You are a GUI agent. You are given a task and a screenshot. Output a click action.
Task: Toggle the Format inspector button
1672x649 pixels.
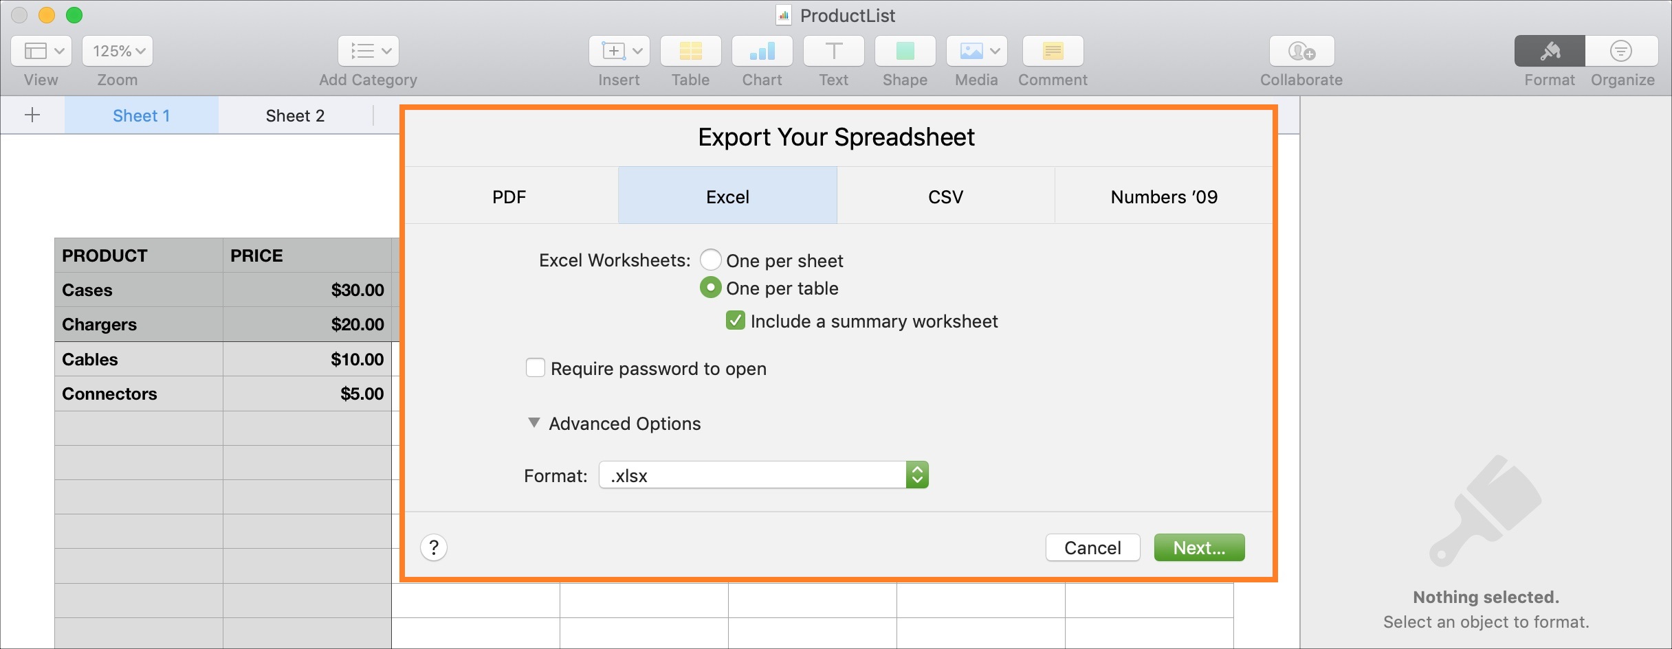tap(1550, 51)
